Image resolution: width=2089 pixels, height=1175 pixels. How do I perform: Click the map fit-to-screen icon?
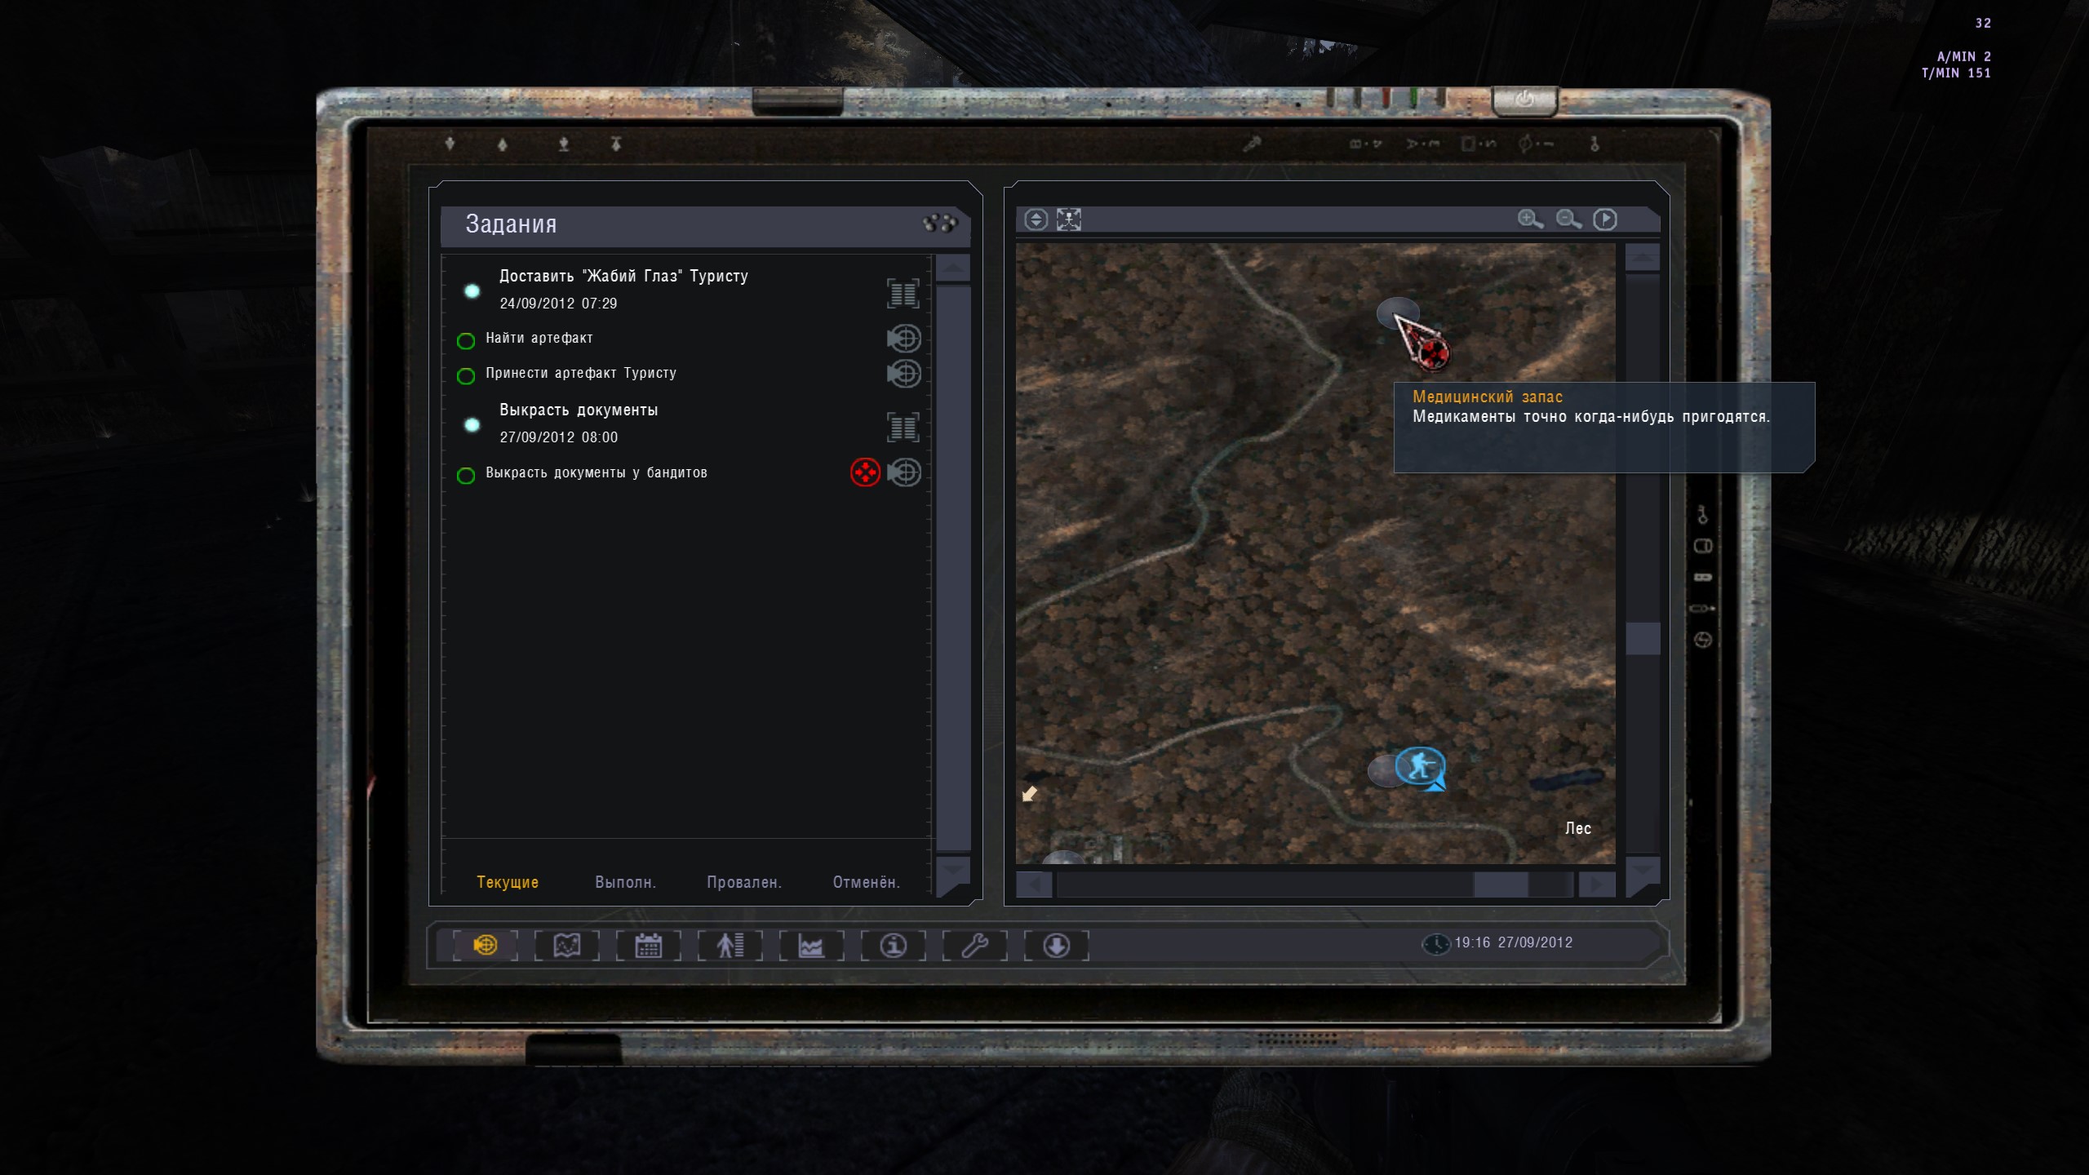1069,219
